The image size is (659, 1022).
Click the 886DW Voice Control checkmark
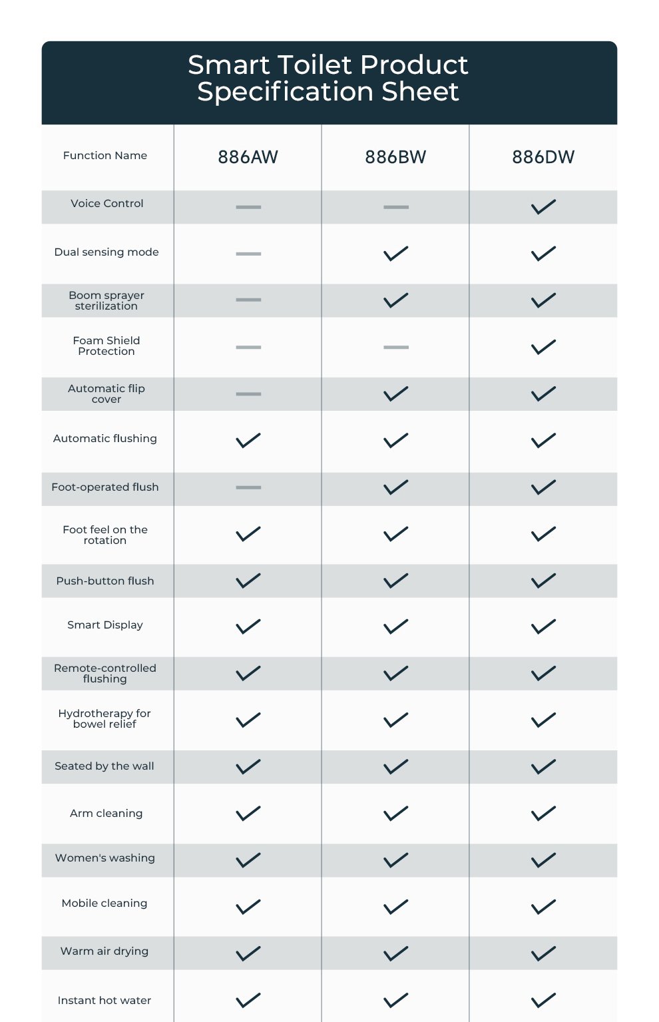(543, 207)
